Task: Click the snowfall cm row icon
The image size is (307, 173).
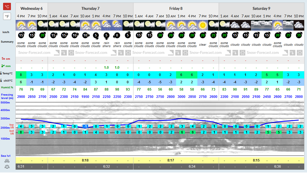Action: [x=3, y=59]
